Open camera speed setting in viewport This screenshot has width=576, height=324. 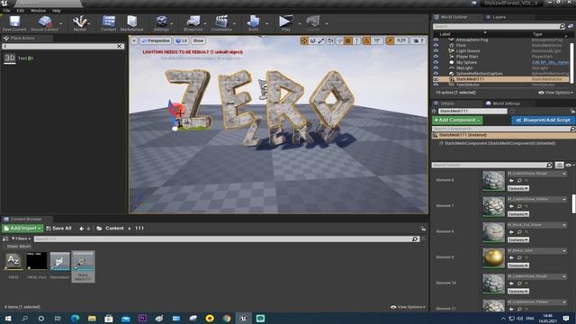click(418, 40)
